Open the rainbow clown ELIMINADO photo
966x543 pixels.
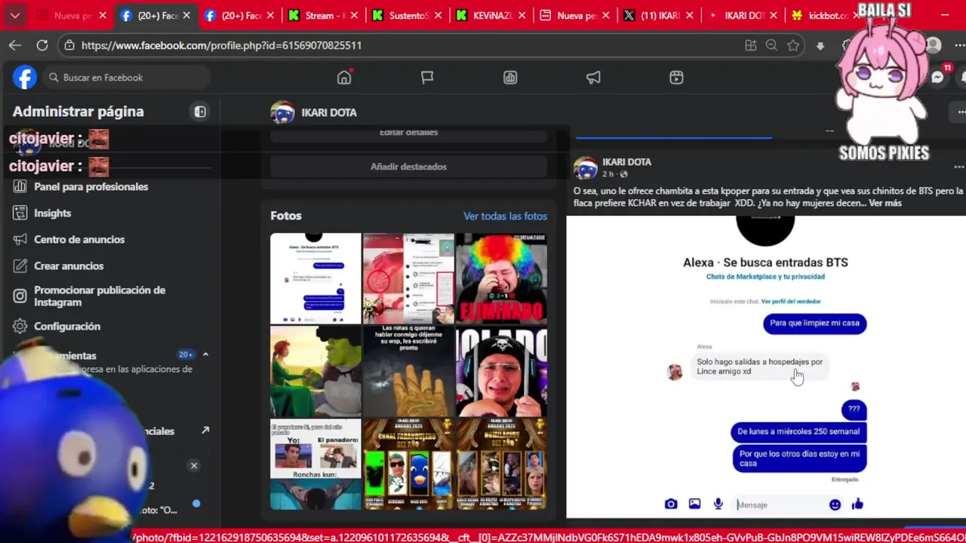[501, 278]
